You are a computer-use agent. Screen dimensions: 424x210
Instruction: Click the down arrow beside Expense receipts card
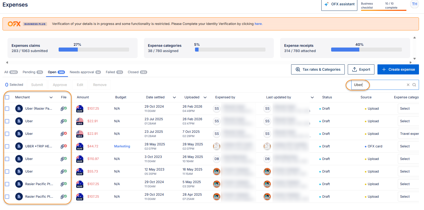tap(414, 59)
